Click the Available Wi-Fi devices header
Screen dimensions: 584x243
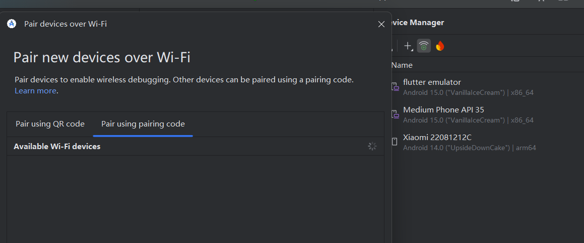(57, 147)
